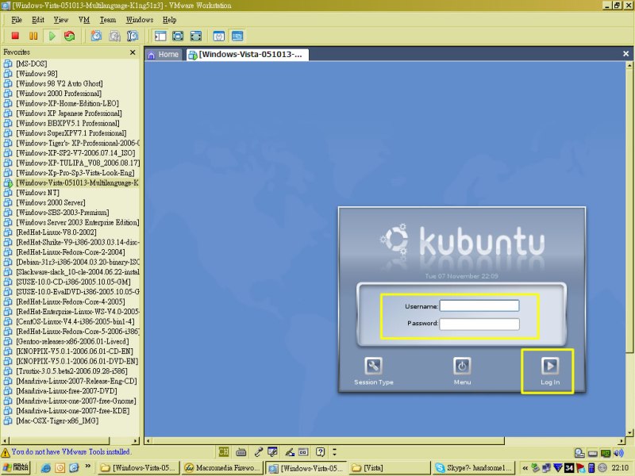This screenshot has height=476, width=635.
Task: Click VM console horizontal scrollbar left arrow
Action: coord(148,441)
